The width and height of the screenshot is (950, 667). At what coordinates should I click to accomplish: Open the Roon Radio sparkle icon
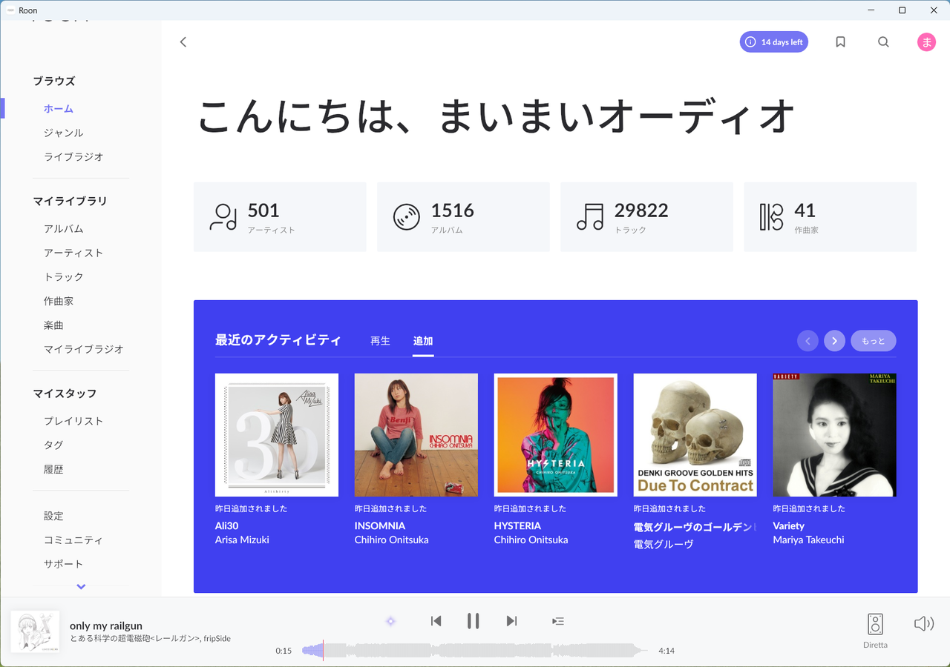click(390, 621)
